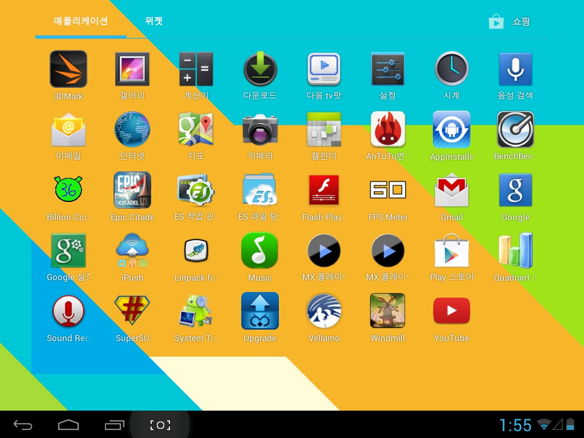Open the 1:55 clock status area
584x438 pixels.
tap(516, 425)
